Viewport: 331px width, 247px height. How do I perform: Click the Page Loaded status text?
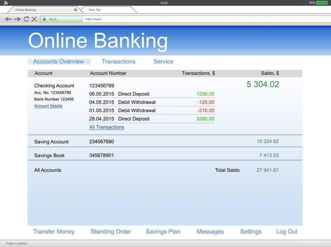[16, 243]
